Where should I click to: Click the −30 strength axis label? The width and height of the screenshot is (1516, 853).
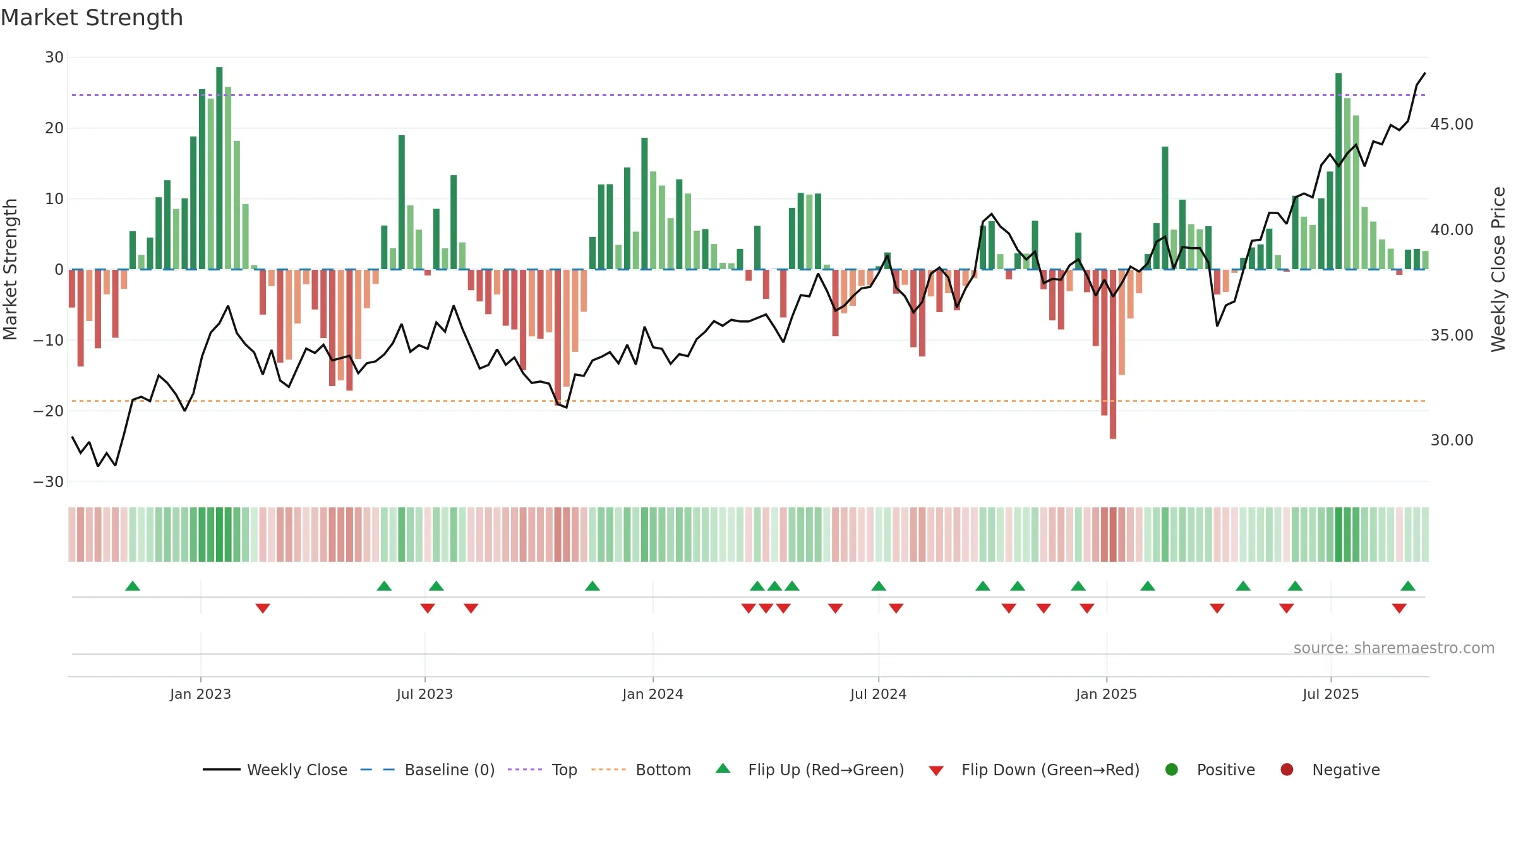49,482
